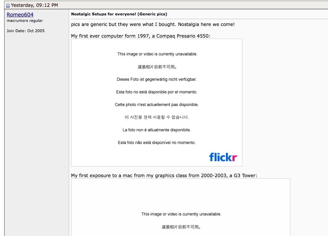Click the Spanish line Esta foto no está disponible
The image size is (328, 236).
(157, 92)
